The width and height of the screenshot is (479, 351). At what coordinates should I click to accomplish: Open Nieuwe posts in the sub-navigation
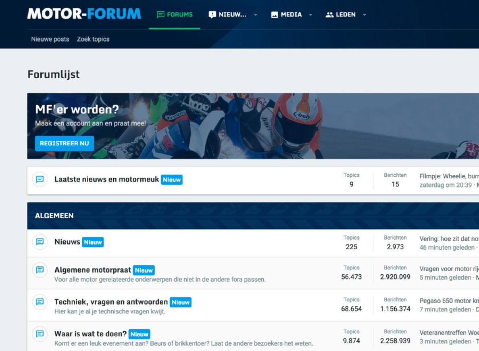(x=50, y=39)
